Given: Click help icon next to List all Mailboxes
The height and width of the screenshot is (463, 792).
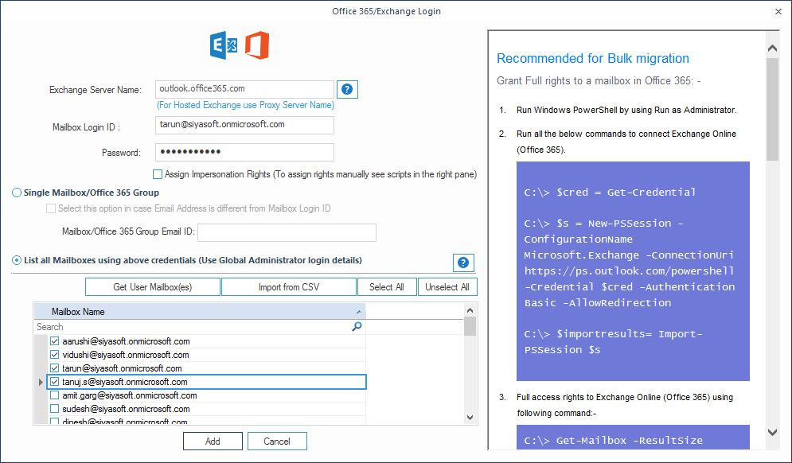Looking at the screenshot, I should [x=463, y=263].
